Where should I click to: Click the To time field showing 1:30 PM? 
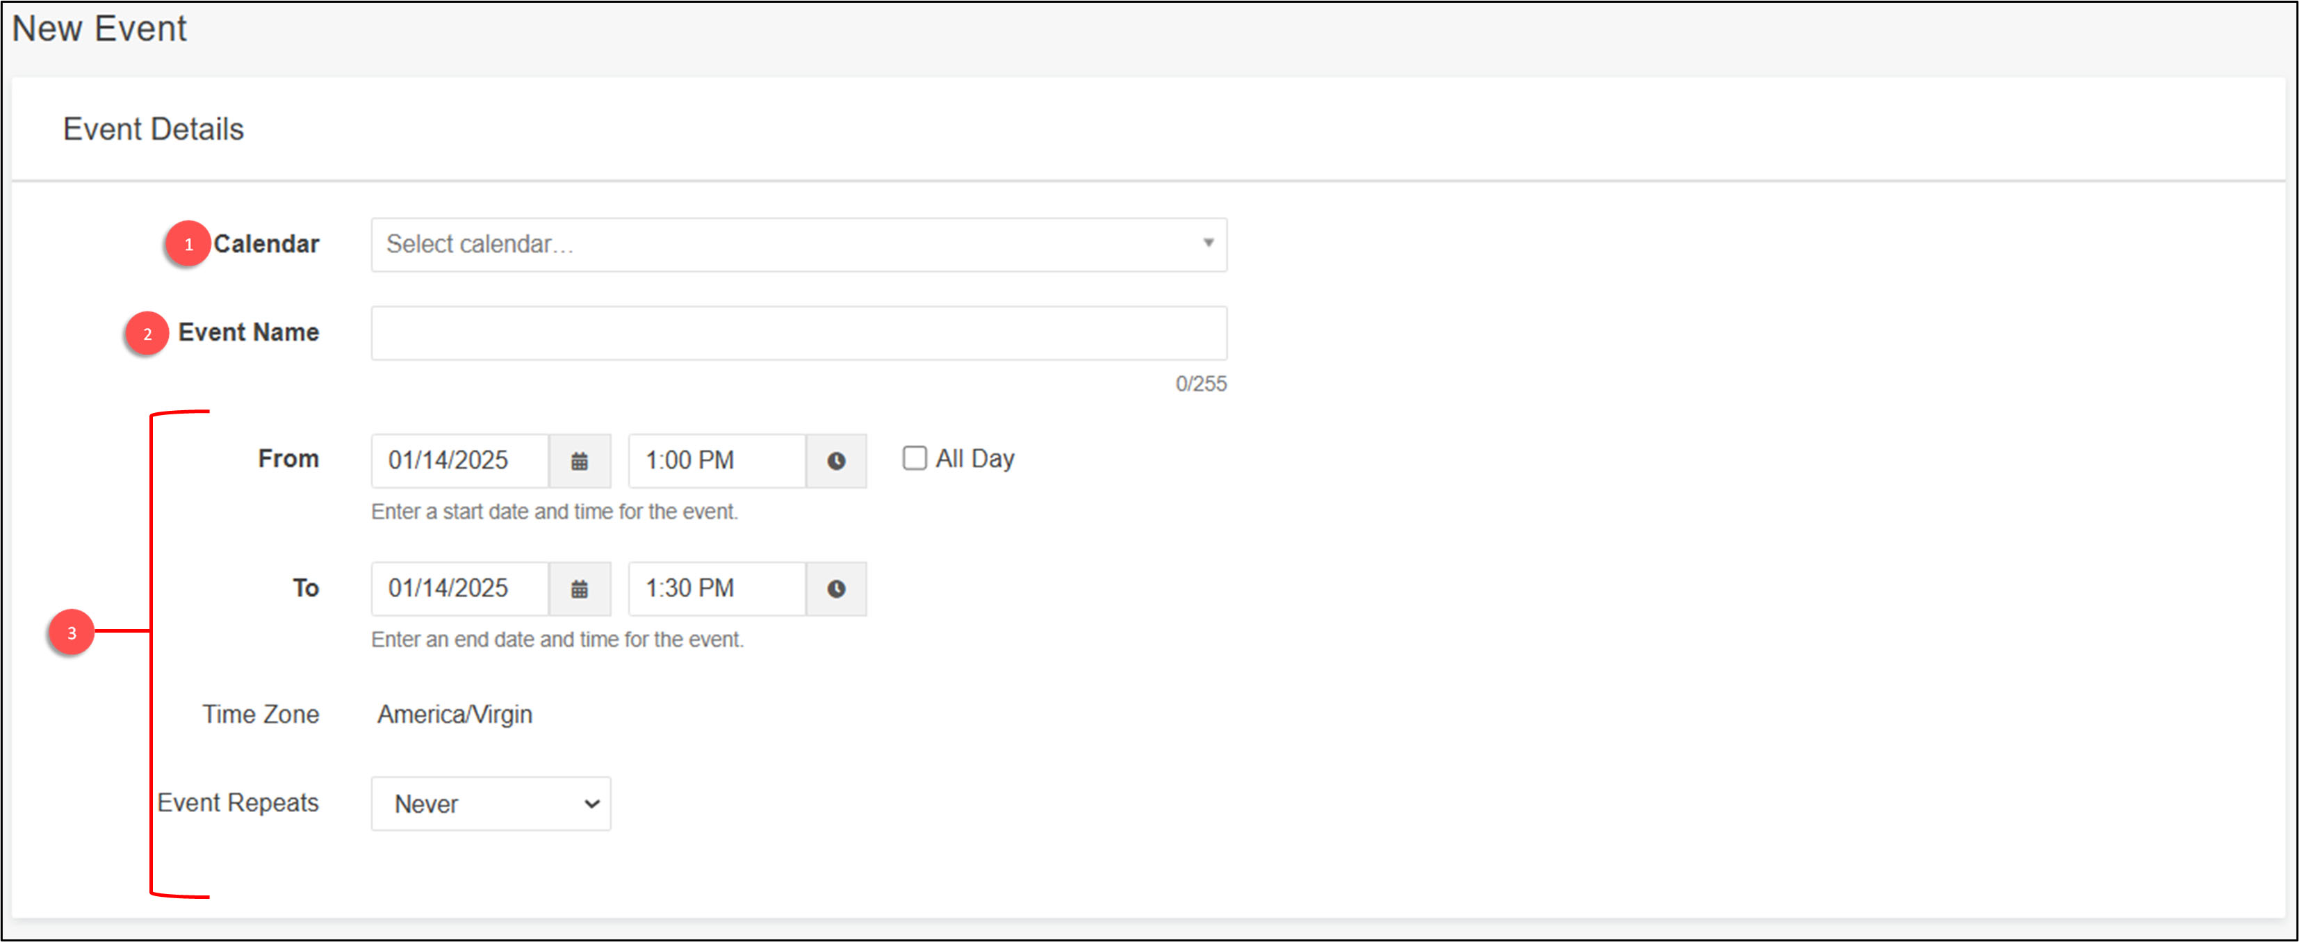[x=717, y=588]
